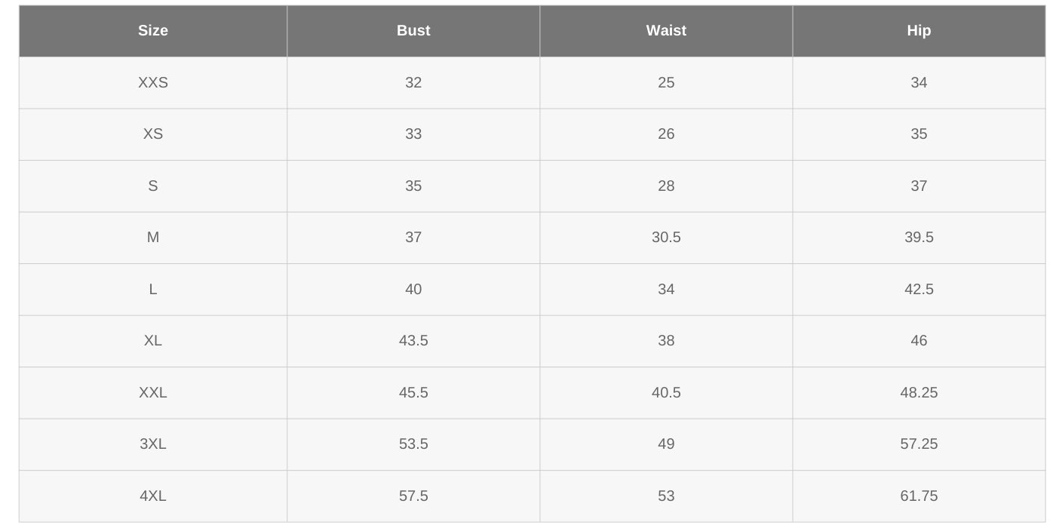Click the XXL size row label
1056x528 pixels.
pyautogui.click(x=153, y=393)
